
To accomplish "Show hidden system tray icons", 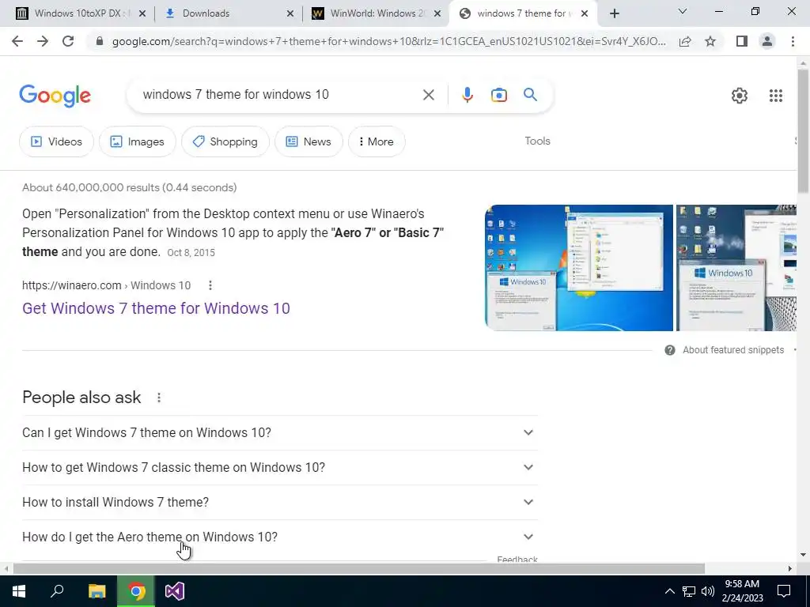I will point(669,591).
